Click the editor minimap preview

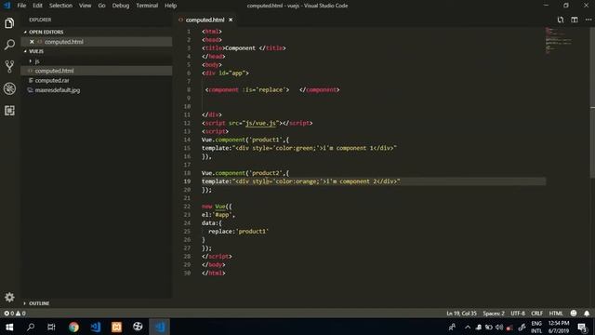(x=559, y=40)
